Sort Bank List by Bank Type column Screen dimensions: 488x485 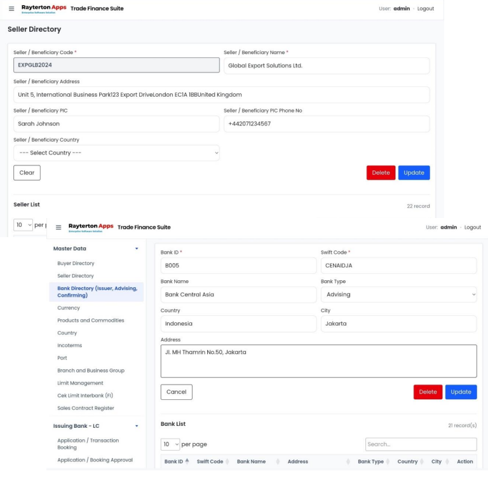coord(371,461)
